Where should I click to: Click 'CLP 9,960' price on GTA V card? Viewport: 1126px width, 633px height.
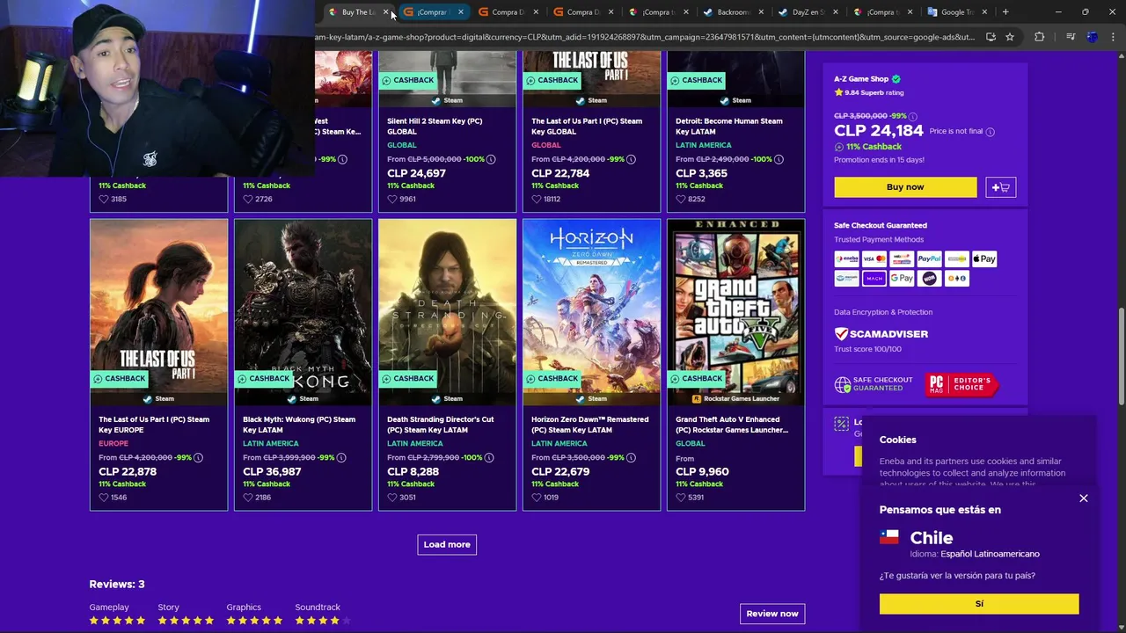(x=702, y=472)
